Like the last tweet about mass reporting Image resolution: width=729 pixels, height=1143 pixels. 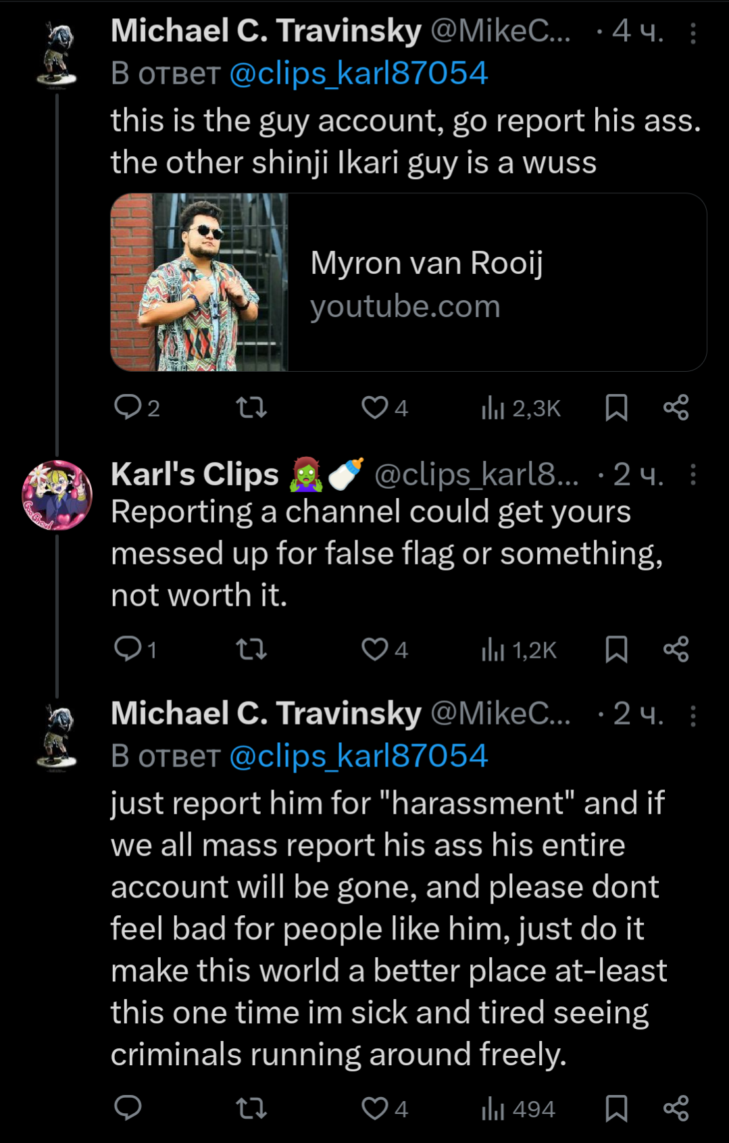pos(375,1109)
